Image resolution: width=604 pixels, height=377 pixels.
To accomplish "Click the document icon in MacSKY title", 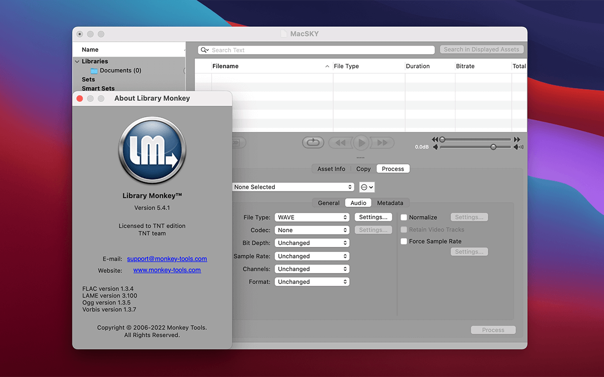I will [284, 34].
